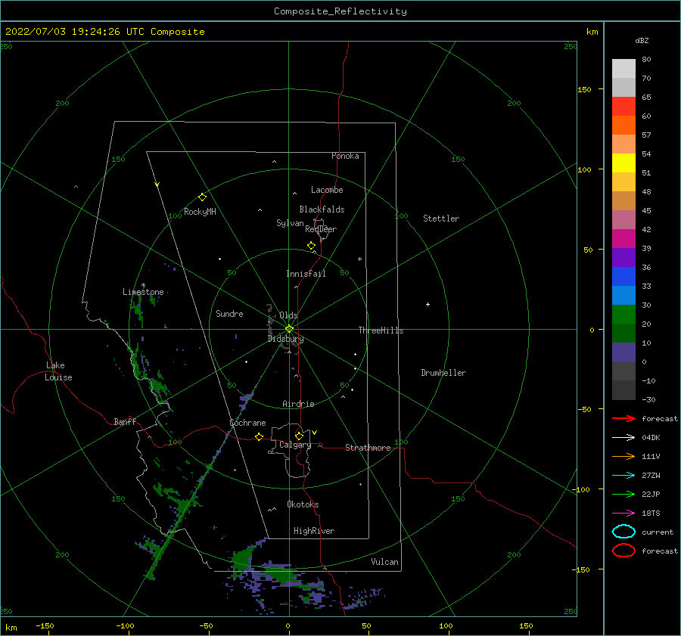Click the Didsbury label
681x636 pixels.
pos(285,339)
